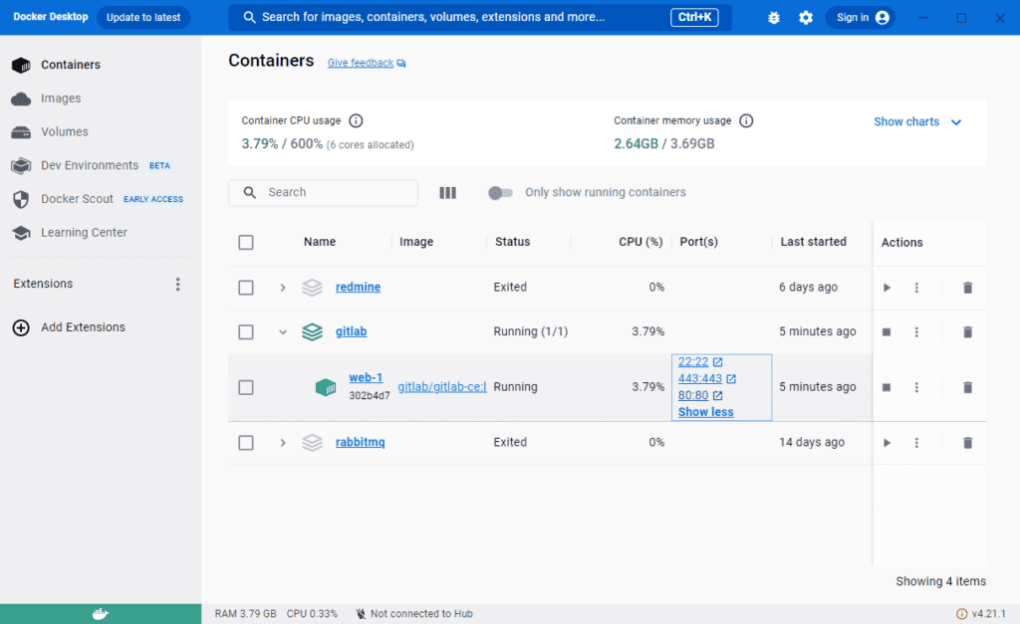Open web-1 row more-actions menu
The width and height of the screenshot is (1020, 624).
pos(916,387)
